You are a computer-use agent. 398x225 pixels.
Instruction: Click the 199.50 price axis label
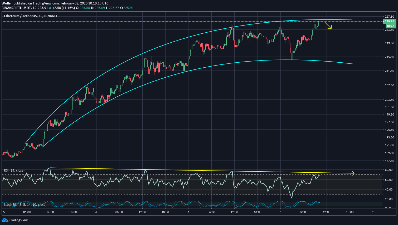tap(389, 114)
